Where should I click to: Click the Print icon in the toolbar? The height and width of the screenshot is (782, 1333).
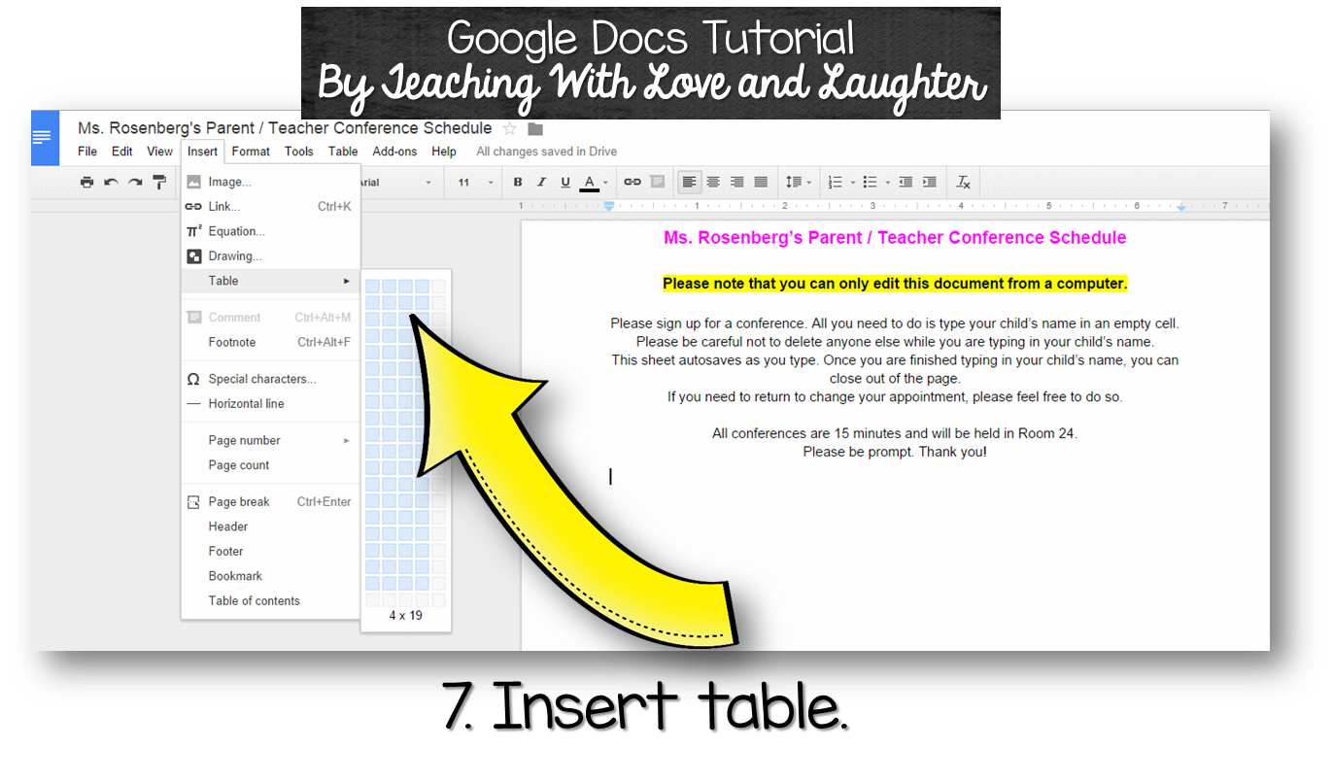tap(87, 182)
